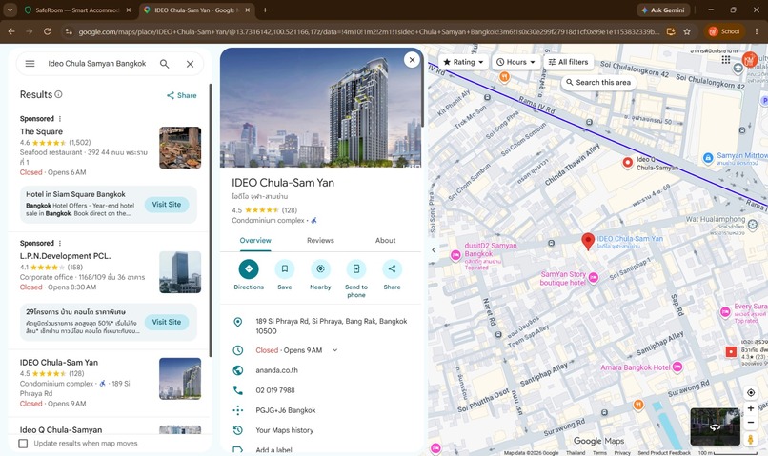The image size is (768, 456).
Task: Click address 189 Si Phraya Rd row
Action: click(320, 327)
